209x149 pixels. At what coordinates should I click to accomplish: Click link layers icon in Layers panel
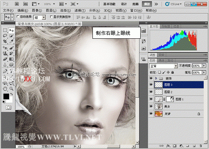tap(162, 146)
